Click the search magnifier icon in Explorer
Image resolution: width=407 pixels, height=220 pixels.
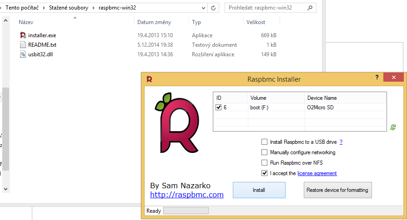[310, 8]
